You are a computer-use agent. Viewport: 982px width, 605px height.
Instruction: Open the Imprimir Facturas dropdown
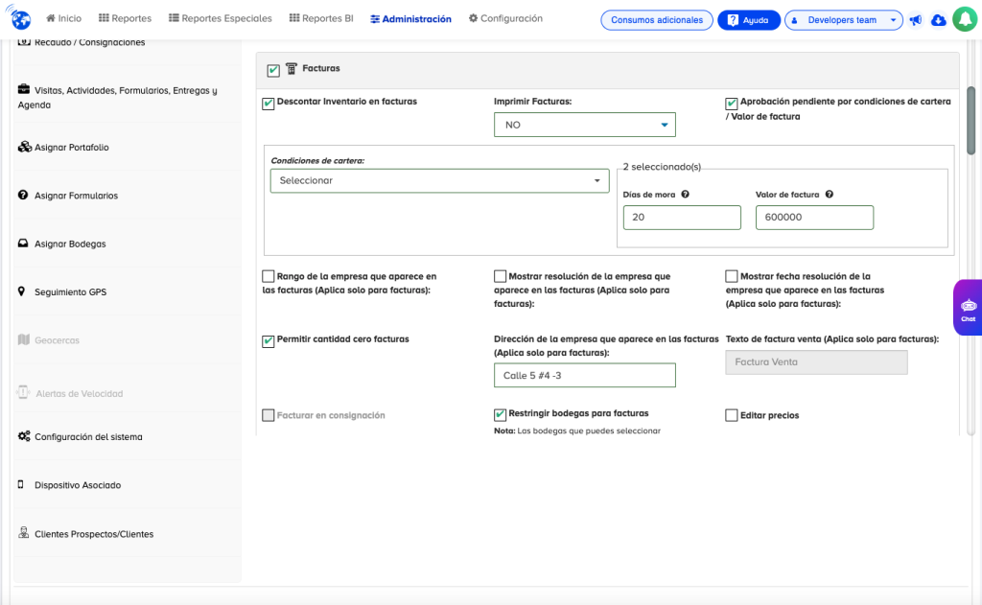584,125
